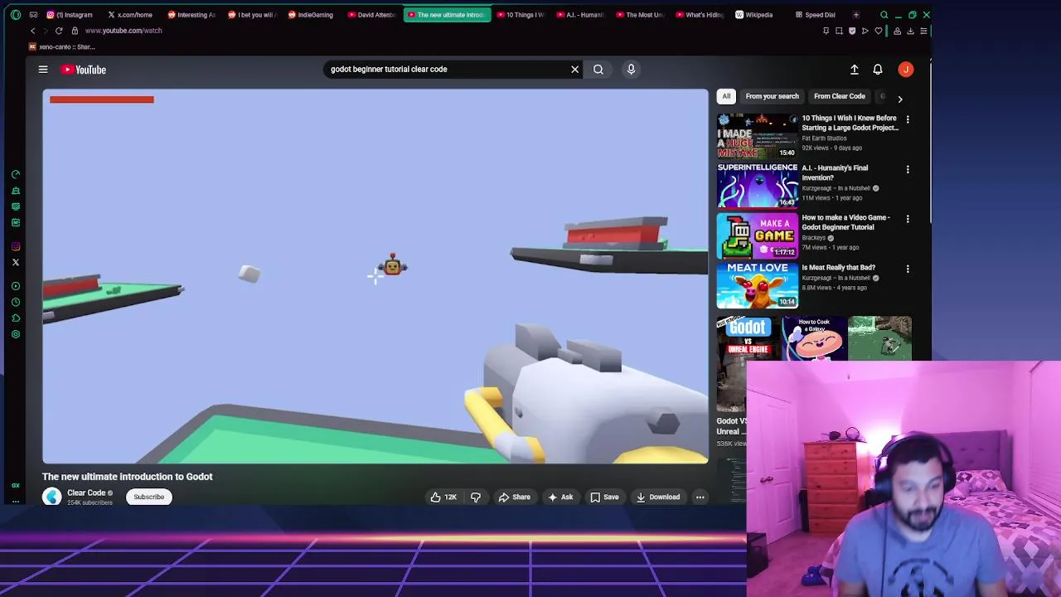Switch to the David Attenborough tab
Image resolution: width=1061 pixels, height=597 pixels.
[371, 15]
